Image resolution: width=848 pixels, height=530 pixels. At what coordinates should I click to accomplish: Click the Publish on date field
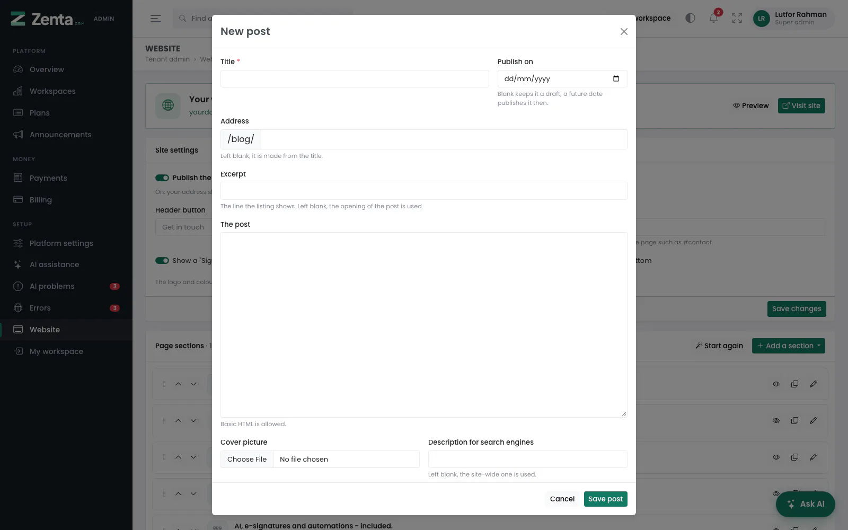[x=562, y=78]
